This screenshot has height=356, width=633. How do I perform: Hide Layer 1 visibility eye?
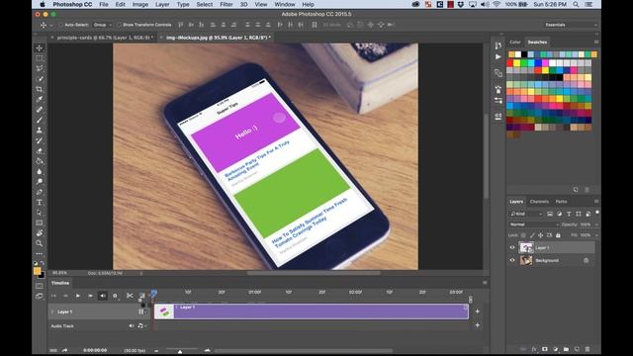512,247
